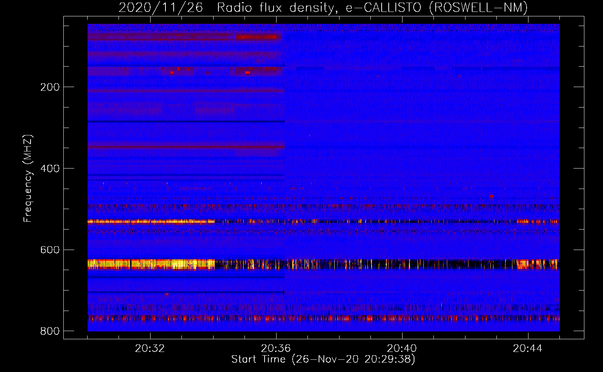Click the 20:32 time tick label
This screenshot has height=372, width=603.
click(150, 349)
